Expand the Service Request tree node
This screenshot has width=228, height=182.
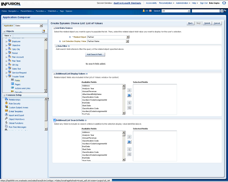tap(6, 73)
